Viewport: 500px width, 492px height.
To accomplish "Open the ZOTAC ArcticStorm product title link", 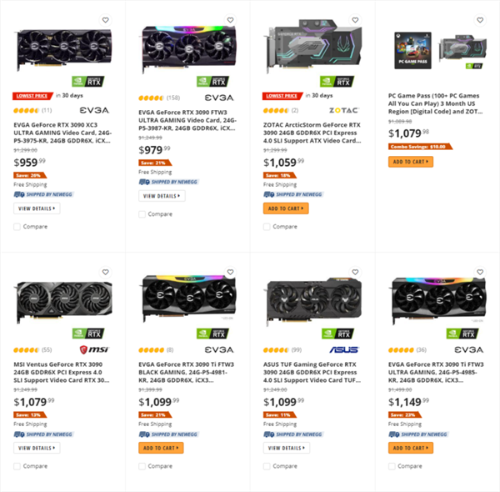I will point(312,133).
